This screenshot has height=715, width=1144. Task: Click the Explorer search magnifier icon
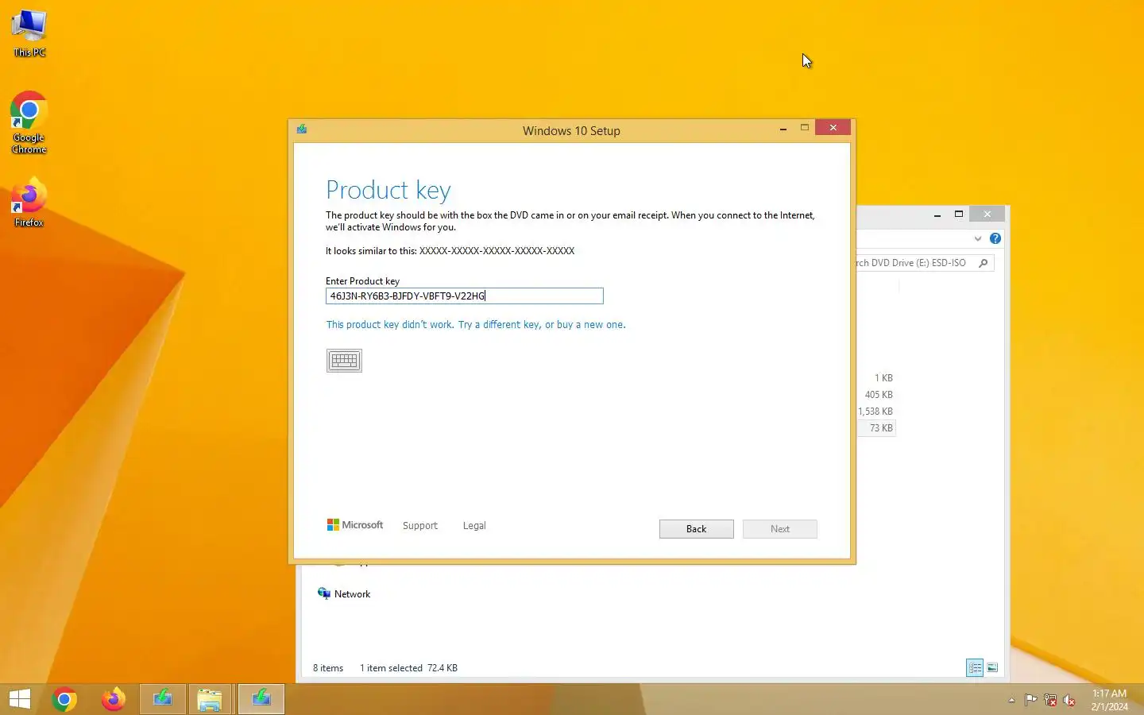[x=984, y=263]
